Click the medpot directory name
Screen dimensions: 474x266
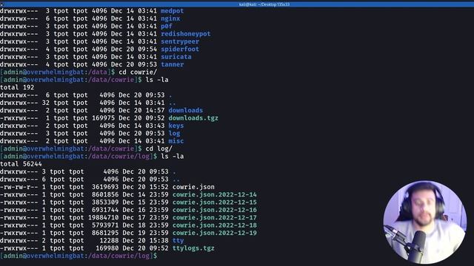click(x=172, y=11)
